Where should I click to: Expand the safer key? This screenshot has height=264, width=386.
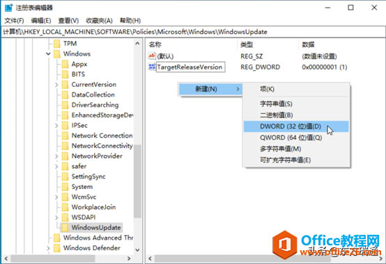56,167
